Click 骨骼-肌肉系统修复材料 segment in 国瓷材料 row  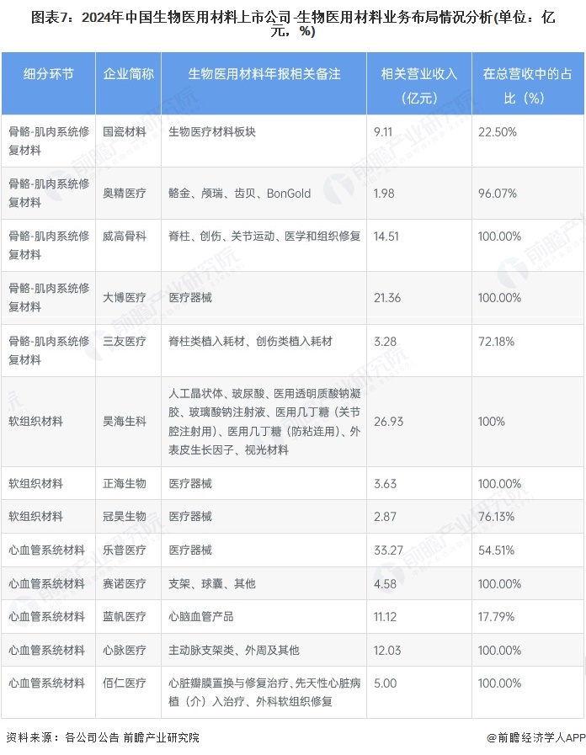[x=49, y=141]
